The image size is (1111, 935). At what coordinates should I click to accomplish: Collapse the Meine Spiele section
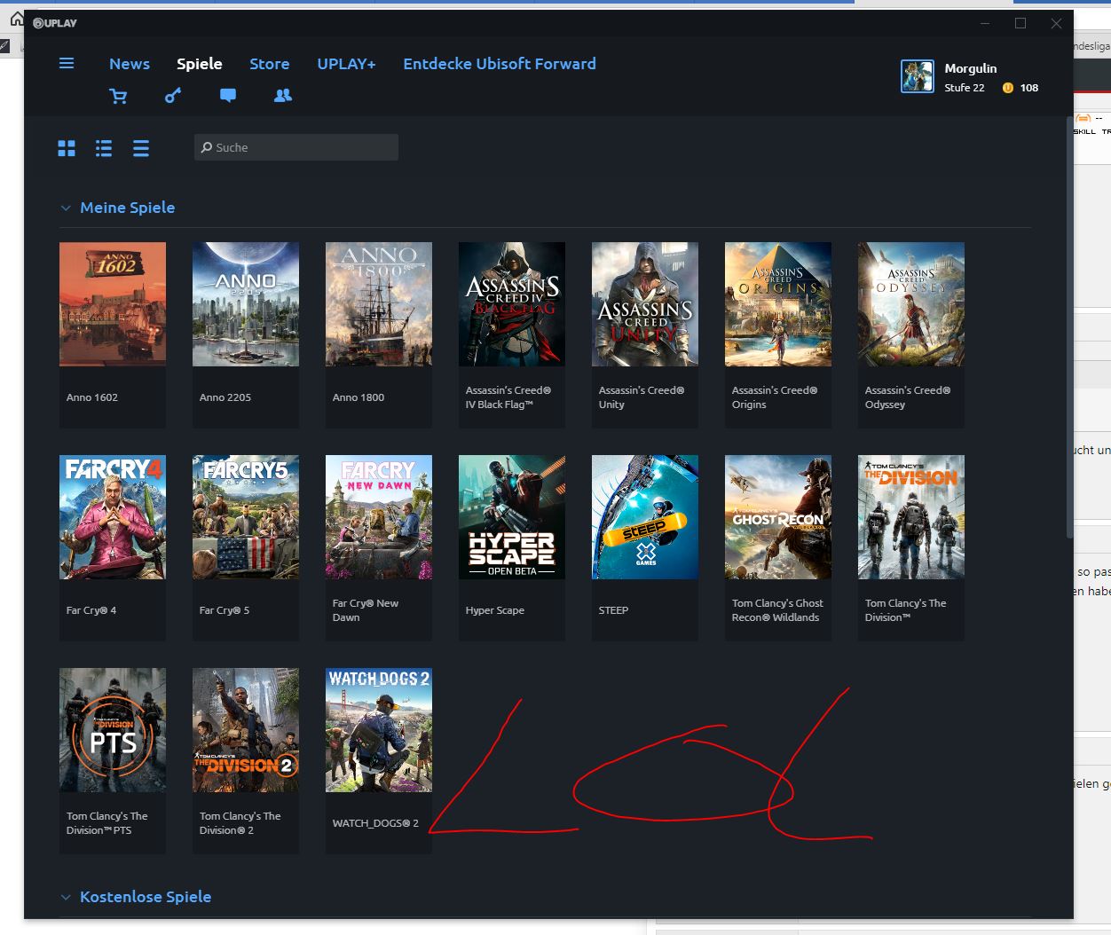(x=66, y=208)
